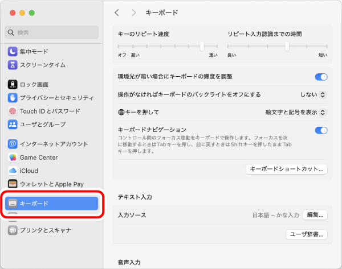Select the スクリーンタイム hourglass icon
342x269 pixels.
[13, 65]
